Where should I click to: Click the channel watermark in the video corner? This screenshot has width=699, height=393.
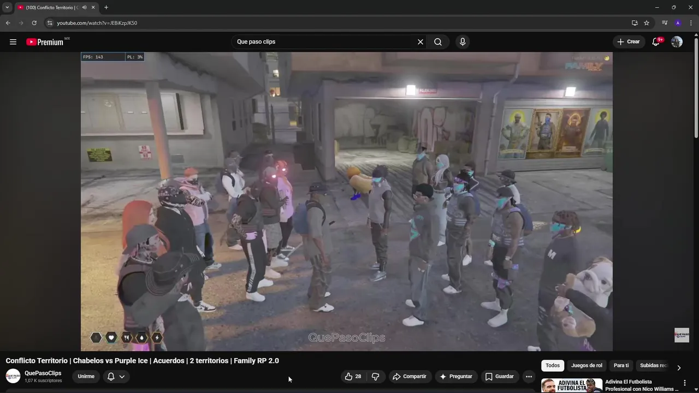point(682,335)
